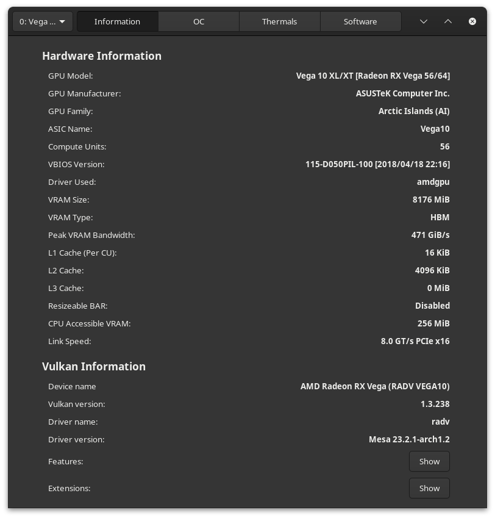
Task: Click the "Peak VRAM Bandwidth:" label
Action: 91,236
